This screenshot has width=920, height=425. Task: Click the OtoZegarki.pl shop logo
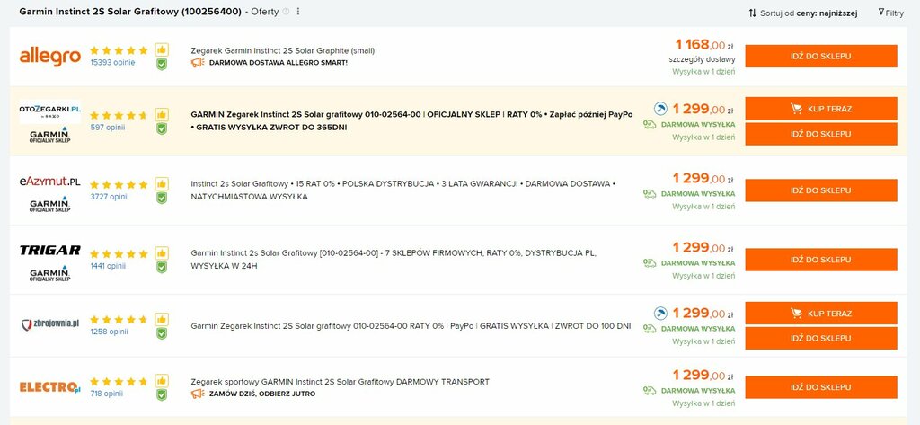(x=50, y=111)
